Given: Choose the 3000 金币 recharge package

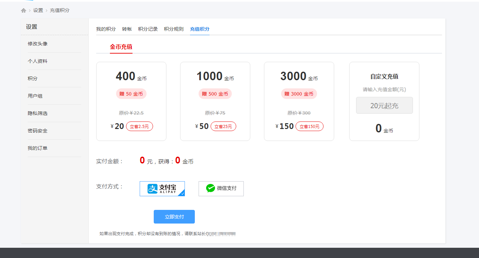Looking at the screenshot, I should tap(299, 101).
